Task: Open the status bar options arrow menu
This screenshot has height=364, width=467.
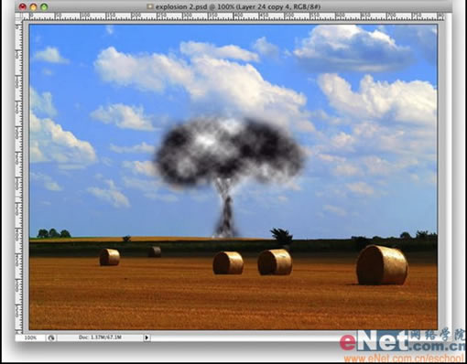Action: pyautogui.click(x=147, y=337)
